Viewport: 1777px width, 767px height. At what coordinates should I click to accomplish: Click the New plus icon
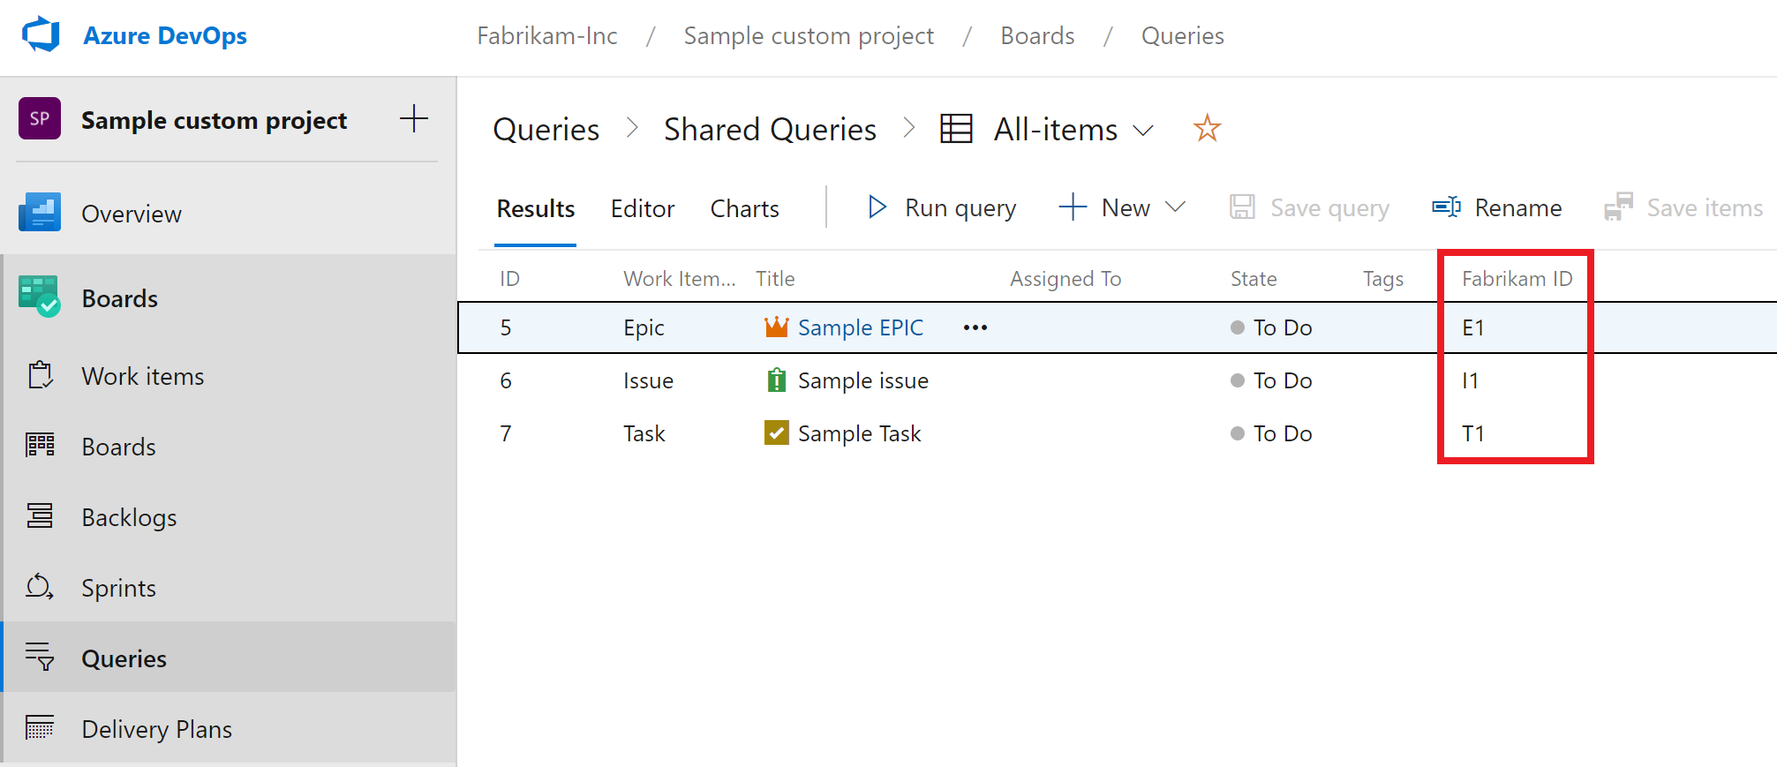tap(1073, 207)
